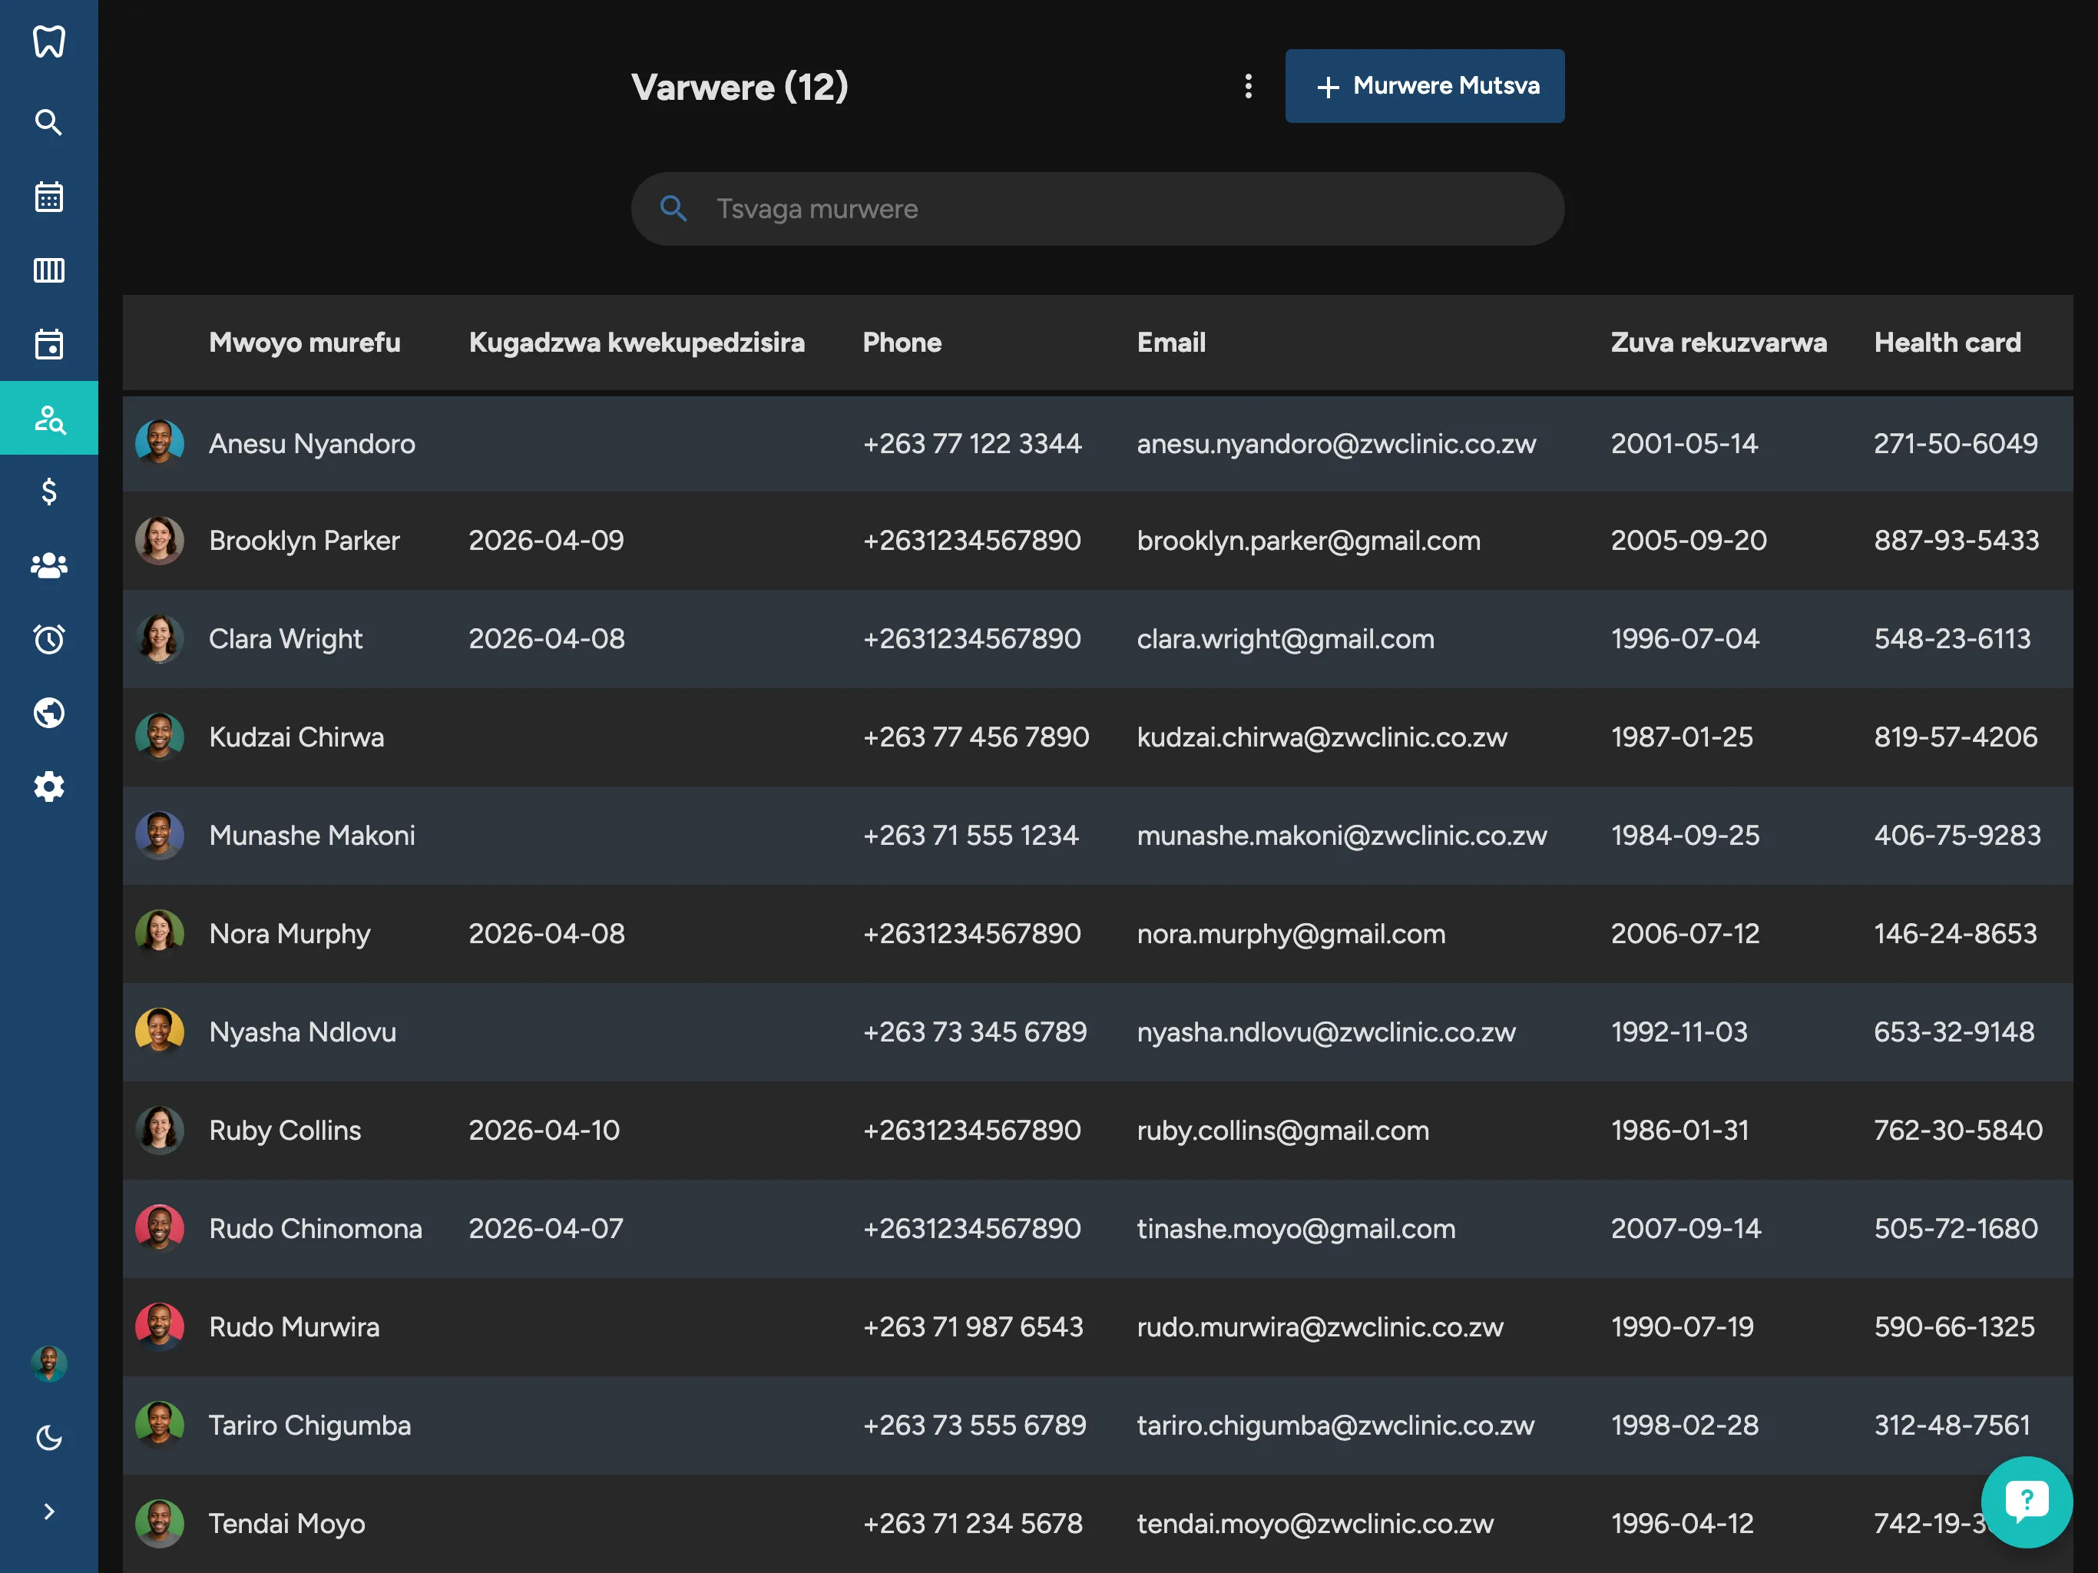Toggle dark mode moon icon
The width and height of the screenshot is (2098, 1573).
click(48, 1437)
